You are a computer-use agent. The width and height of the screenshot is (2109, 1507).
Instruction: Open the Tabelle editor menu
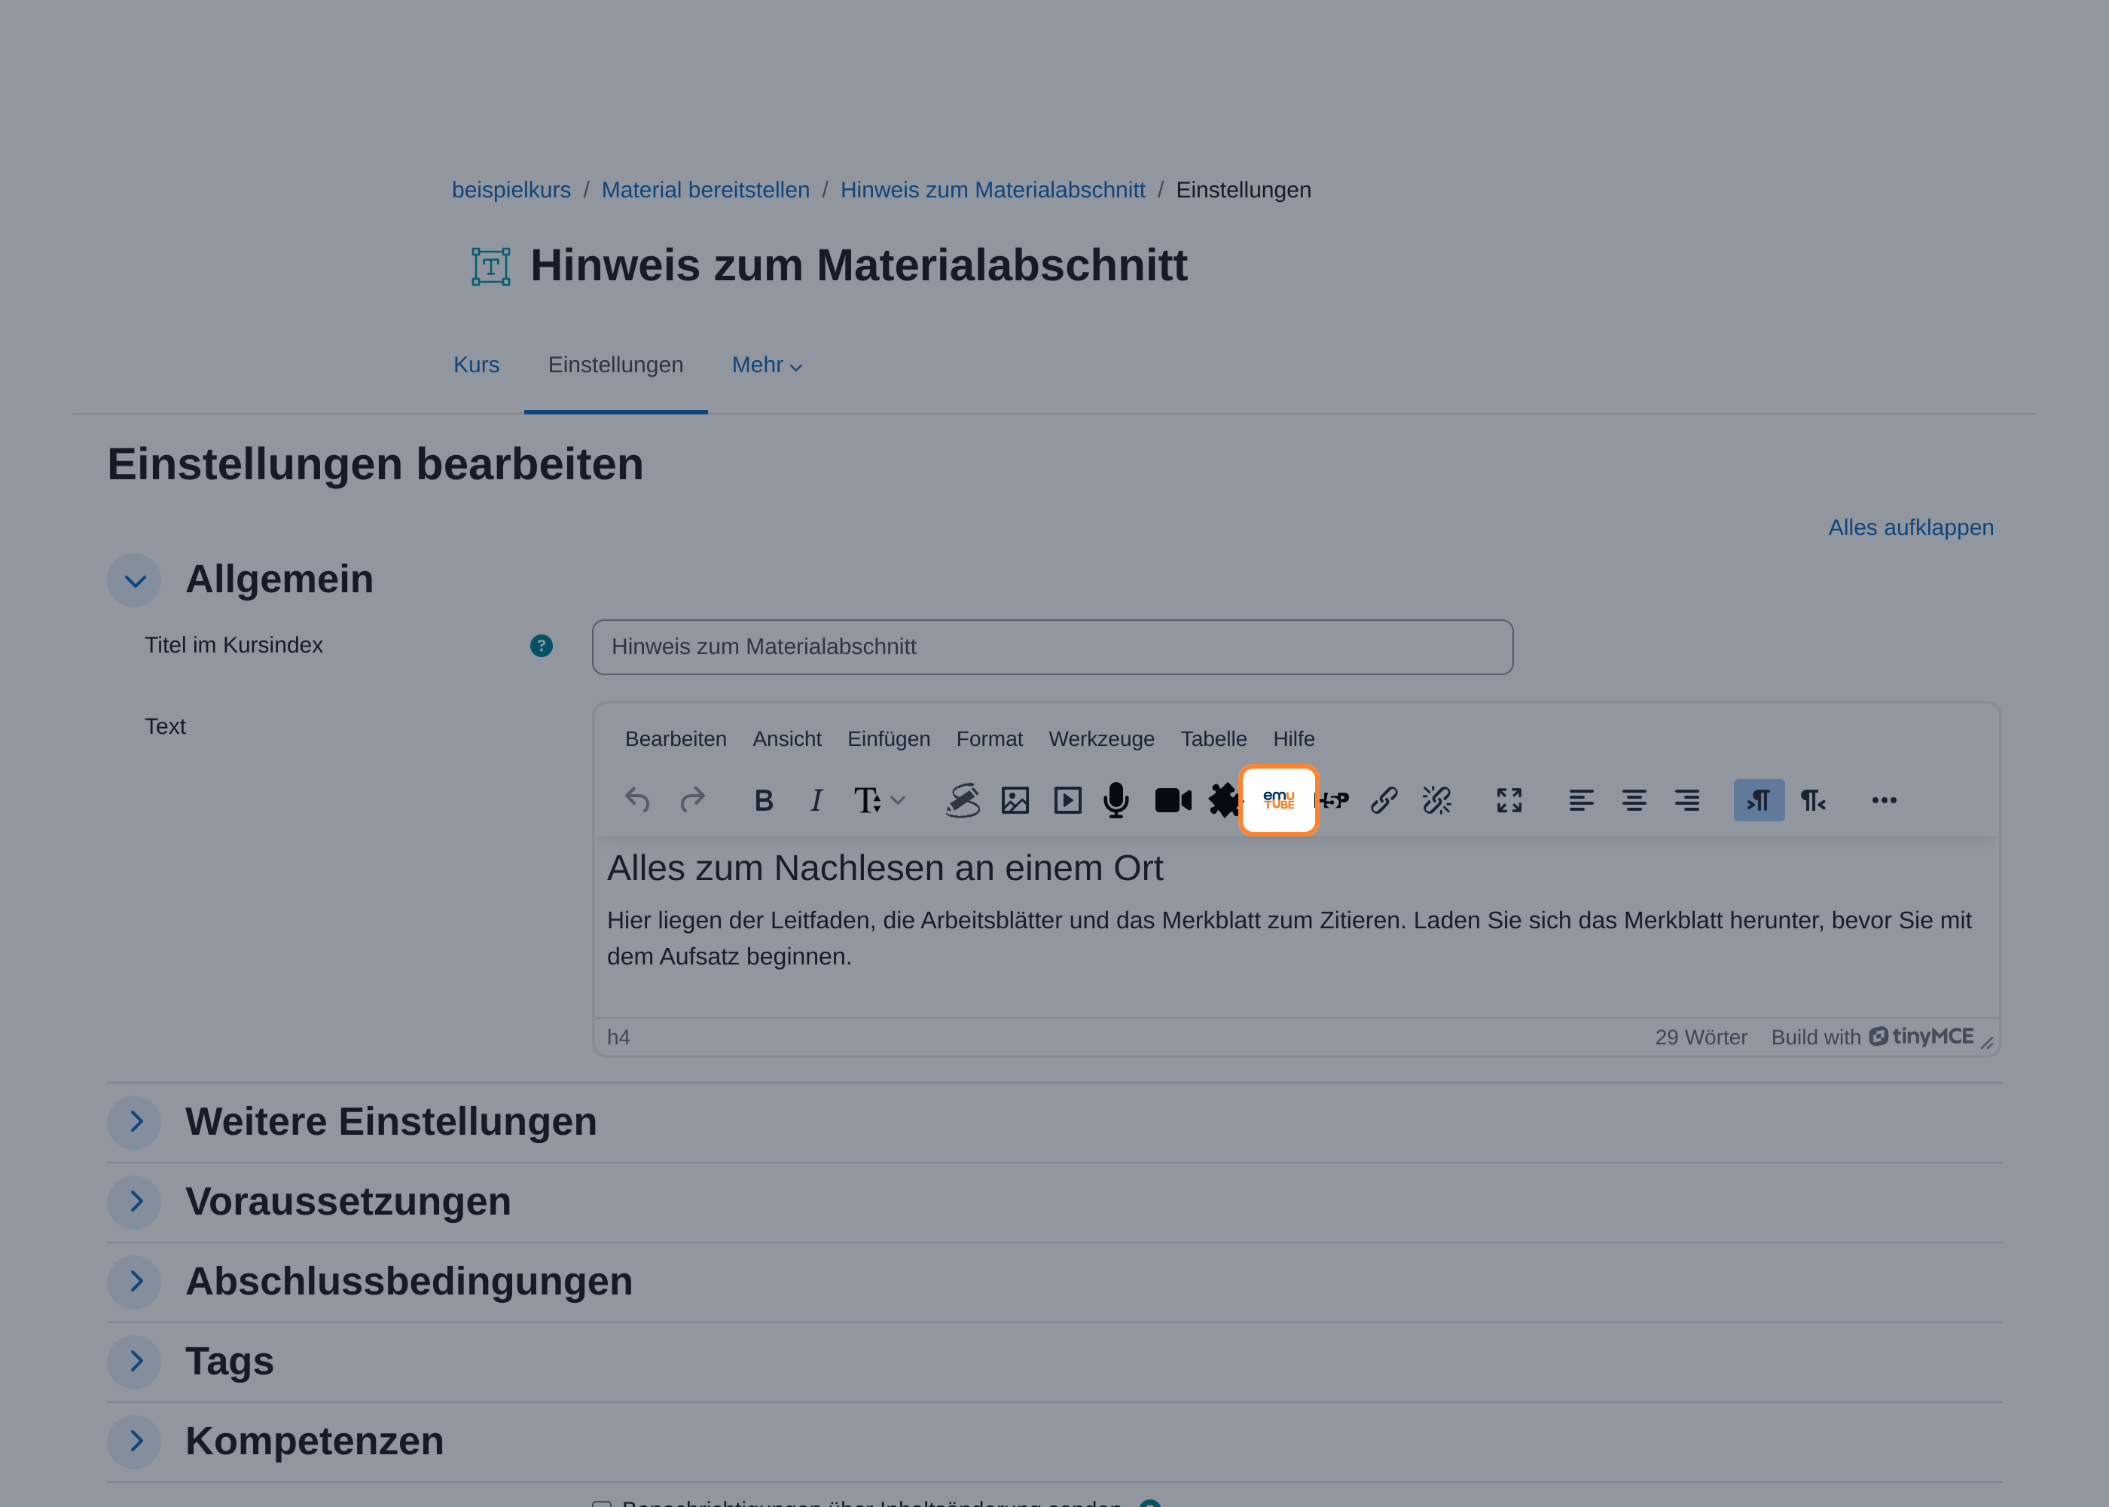point(1214,738)
